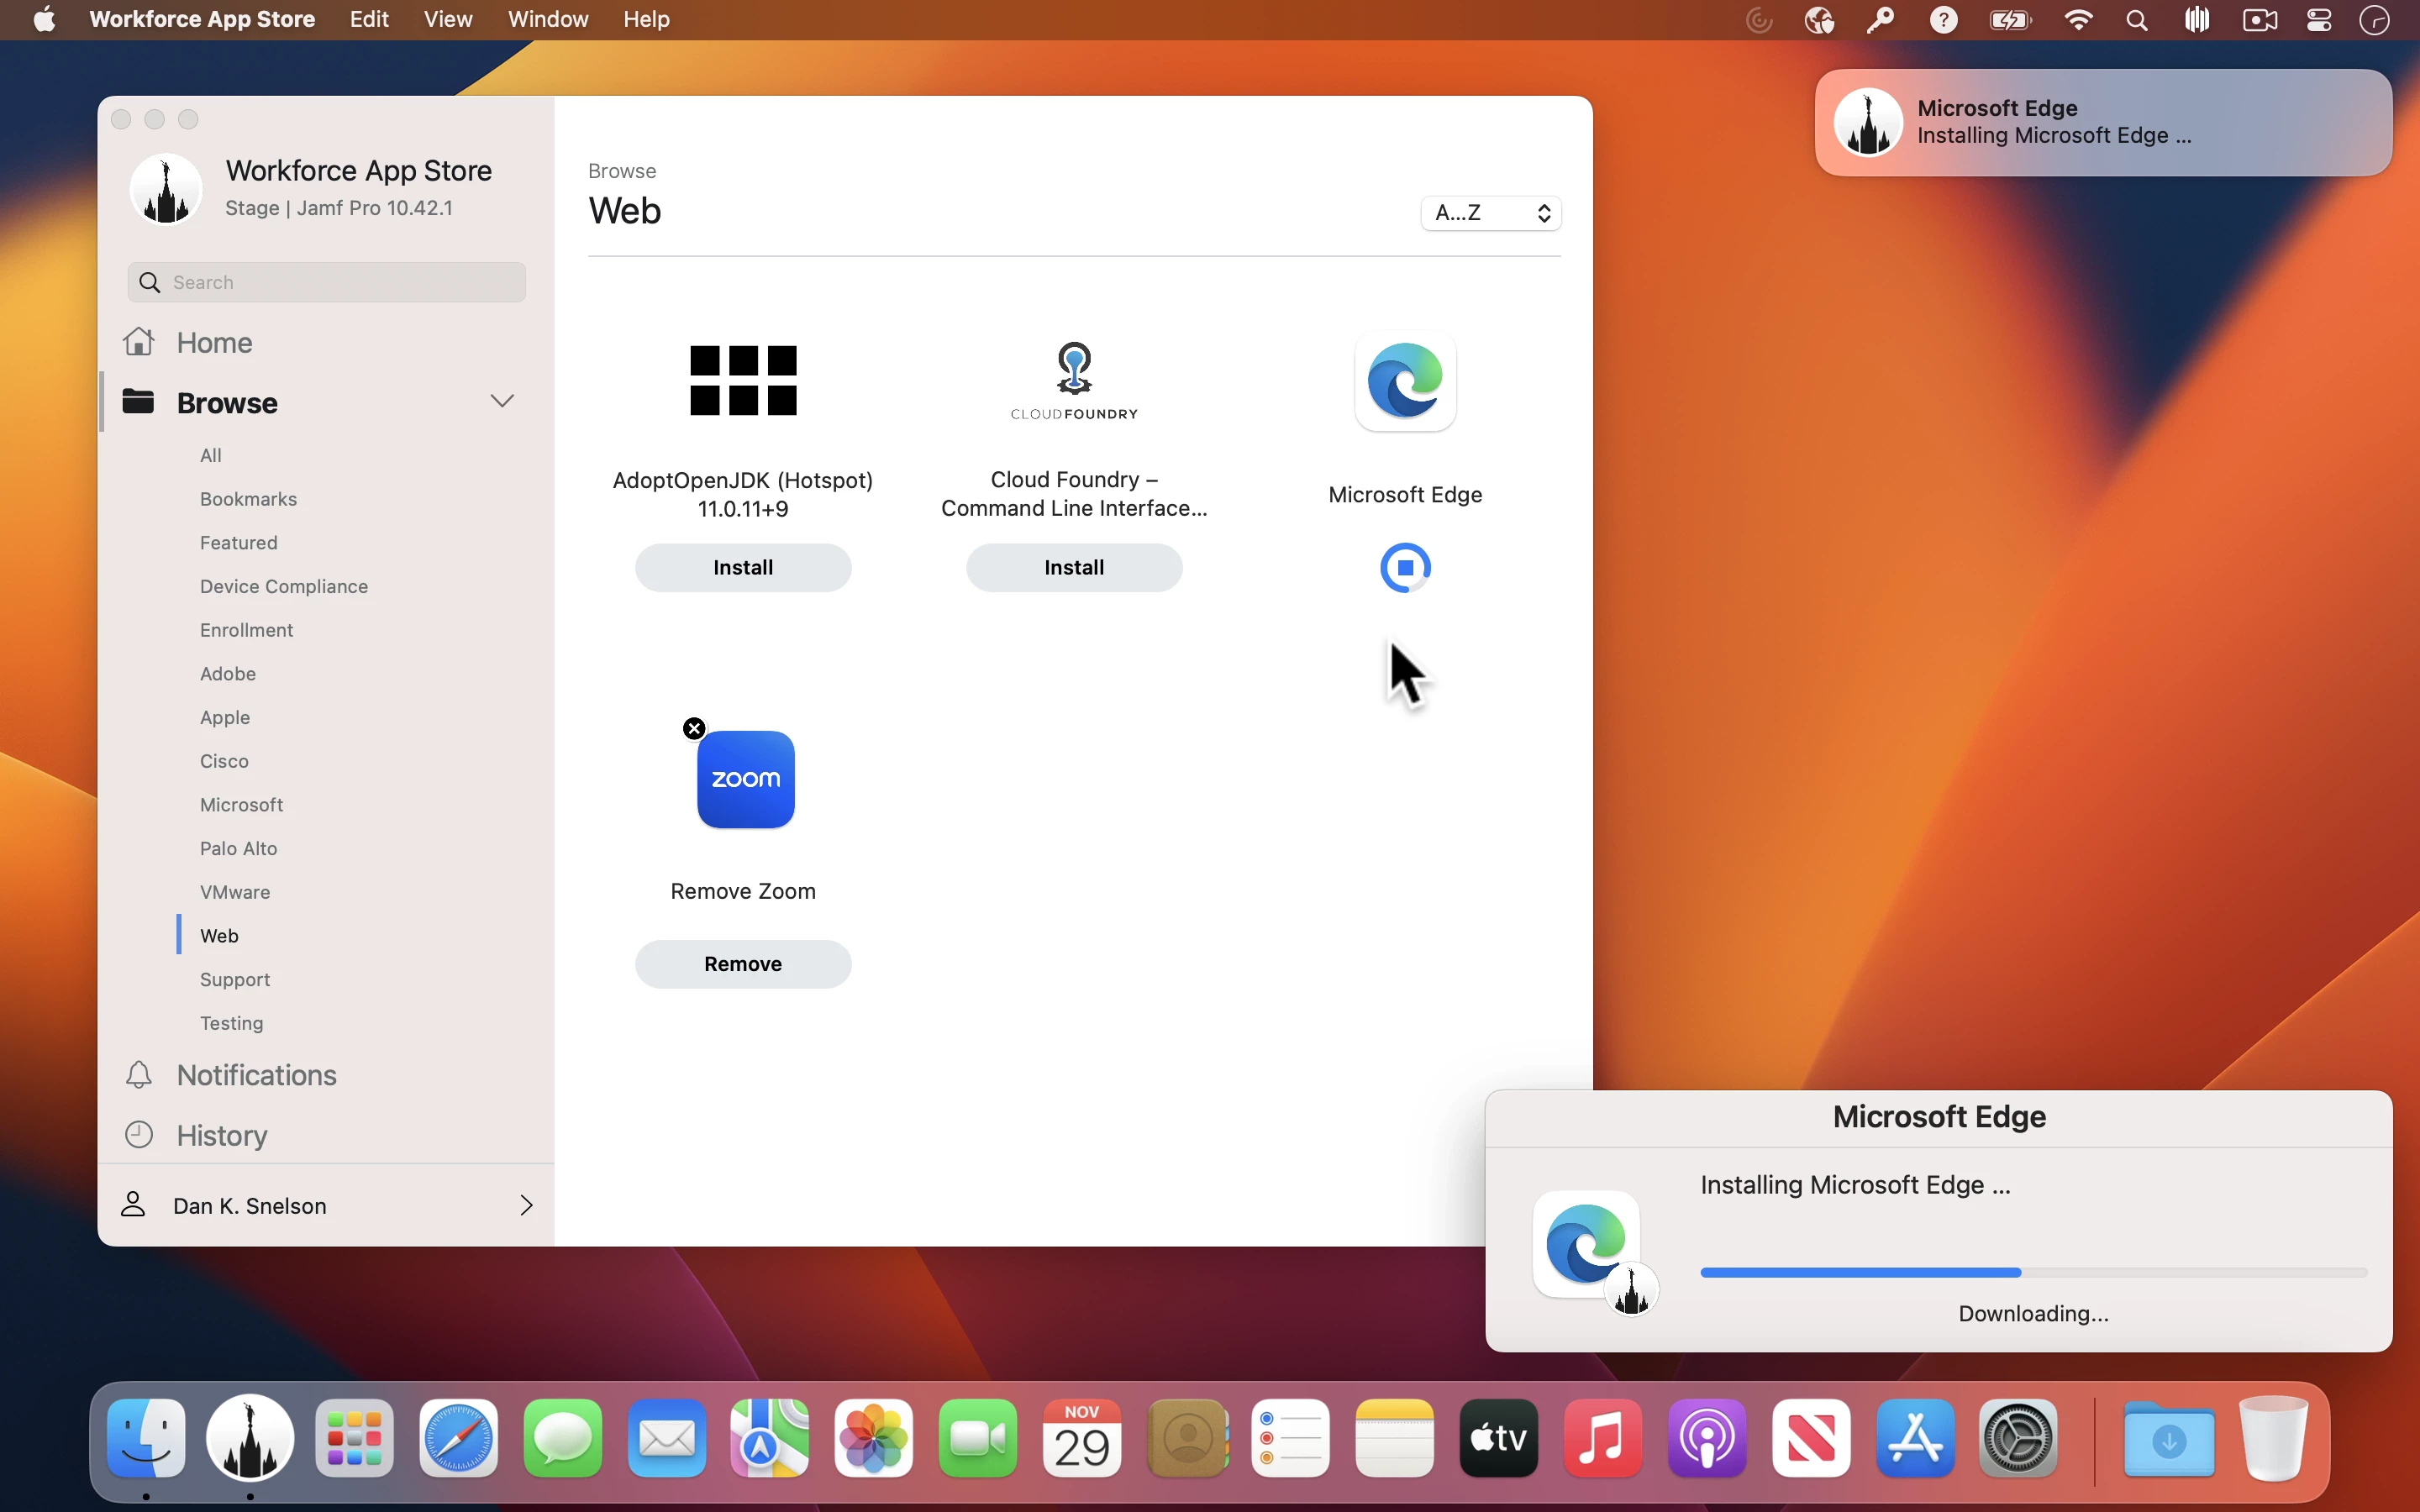Click the Zoom app icon
2420x1512 pixels.
coord(745,779)
